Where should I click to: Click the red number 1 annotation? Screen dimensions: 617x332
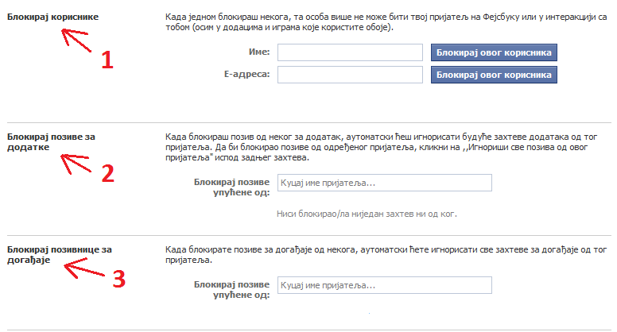pos(107,60)
